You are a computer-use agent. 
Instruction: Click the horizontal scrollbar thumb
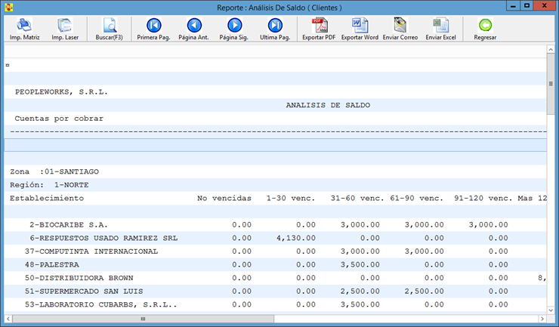point(144,319)
